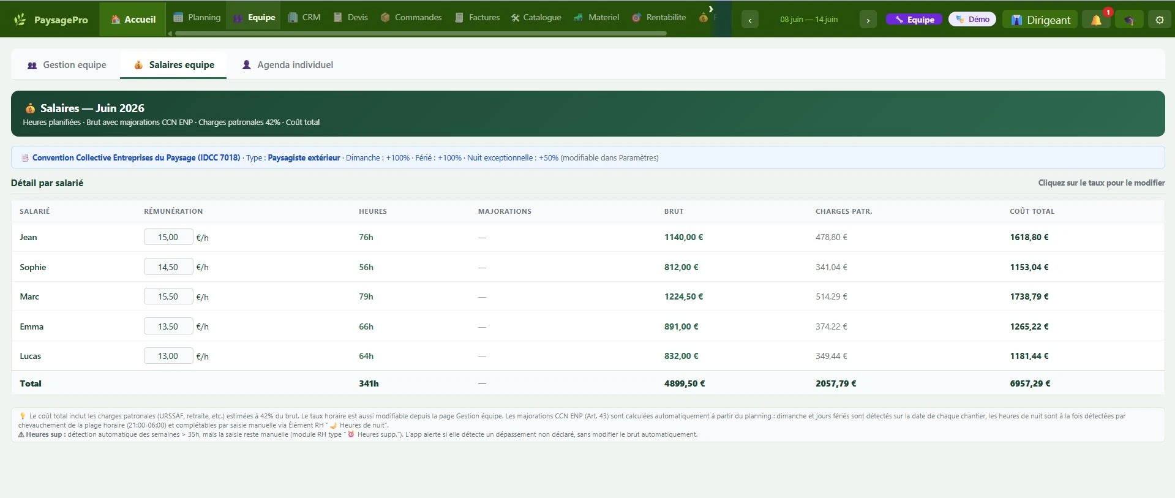1175x498 pixels.
Task: Go to the Devis tab
Action: click(x=351, y=17)
